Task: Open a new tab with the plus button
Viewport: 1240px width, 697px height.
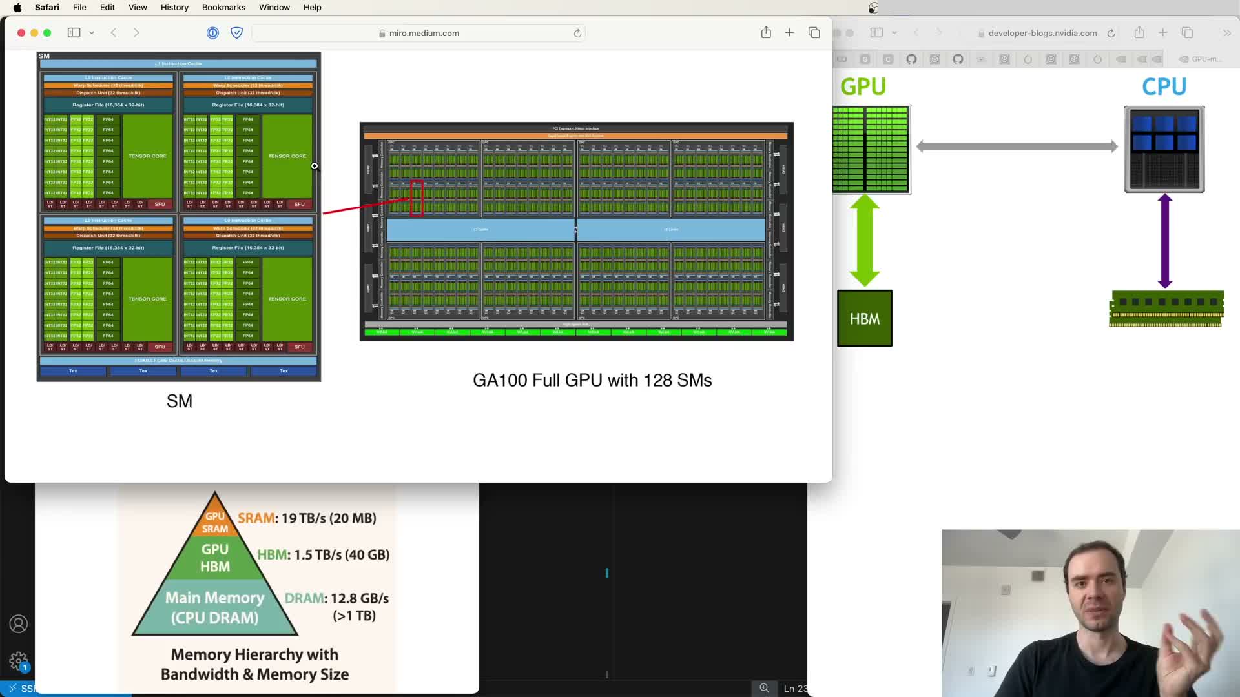Action: 789,33
